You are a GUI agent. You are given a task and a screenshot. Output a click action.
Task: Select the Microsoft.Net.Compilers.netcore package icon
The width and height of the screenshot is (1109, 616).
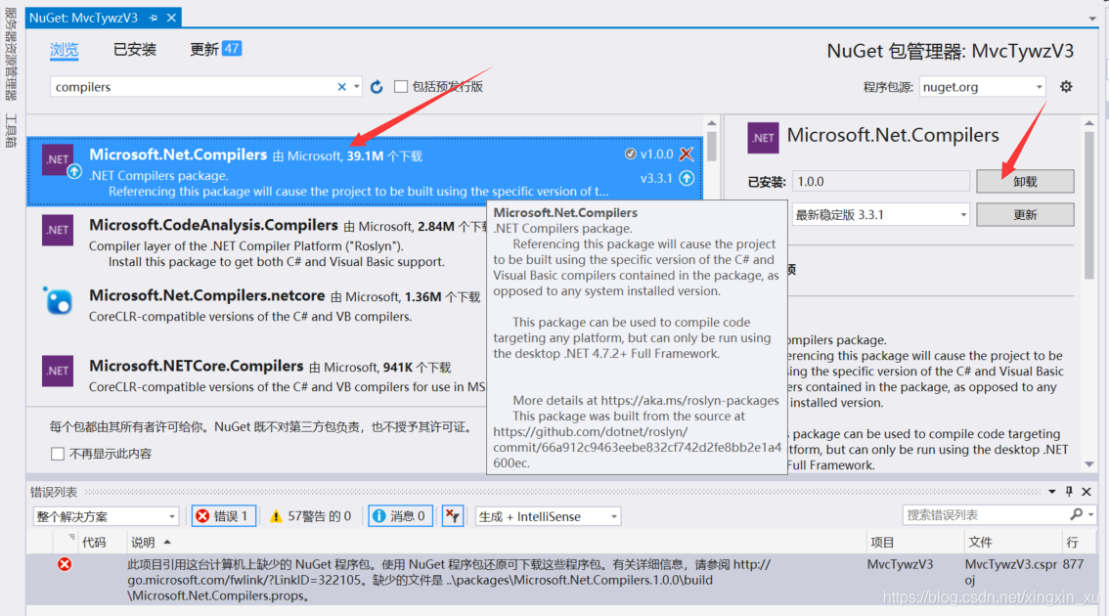tap(58, 301)
